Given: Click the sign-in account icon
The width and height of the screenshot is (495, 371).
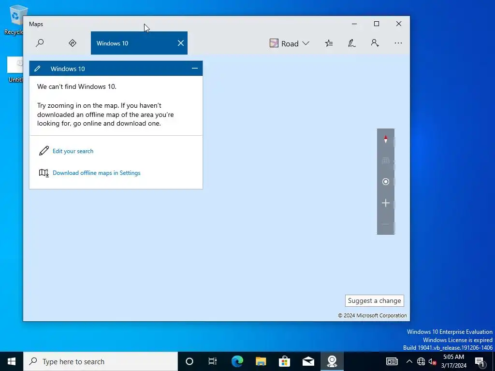Looking at the screenshot, I should click(375, 43).
